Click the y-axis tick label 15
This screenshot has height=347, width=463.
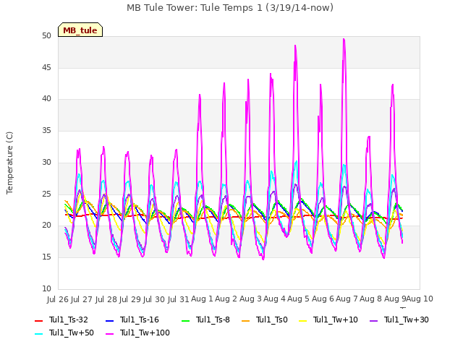pos(46,257)
